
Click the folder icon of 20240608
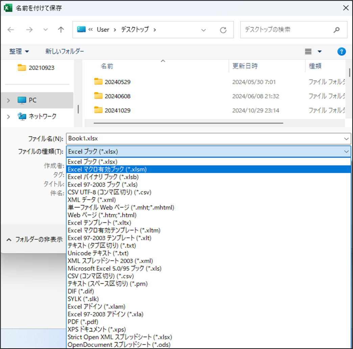pos(98,96)
